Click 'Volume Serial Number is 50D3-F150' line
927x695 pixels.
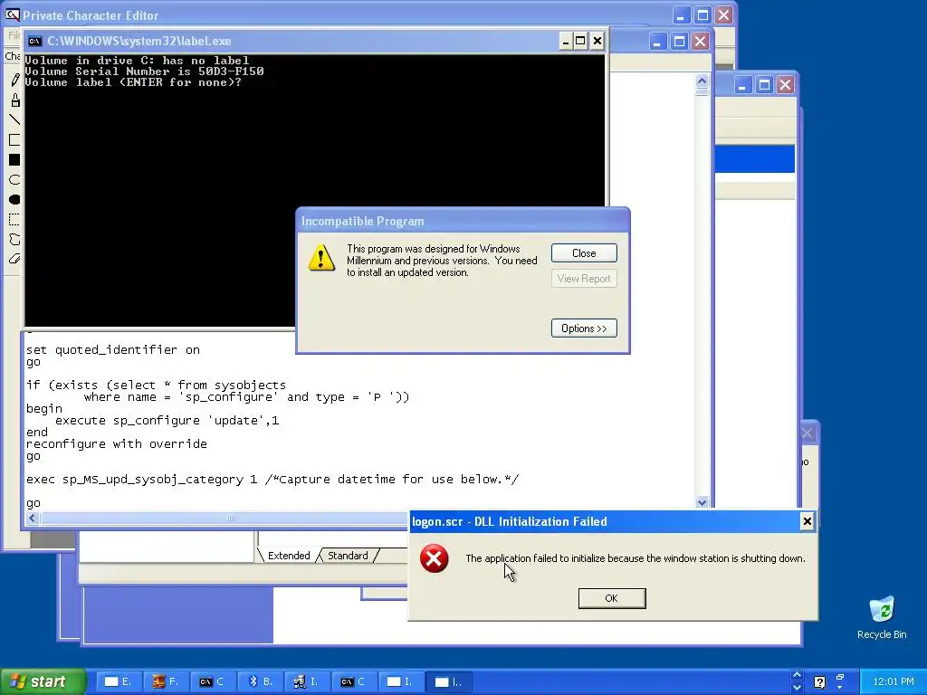point(144,71)
